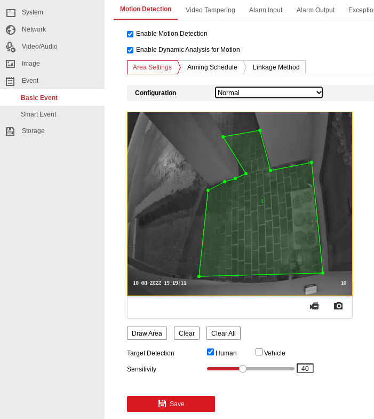The image size is (374, 419).
Task: Click the Image picture icon in sidebar
Action: 11,64
